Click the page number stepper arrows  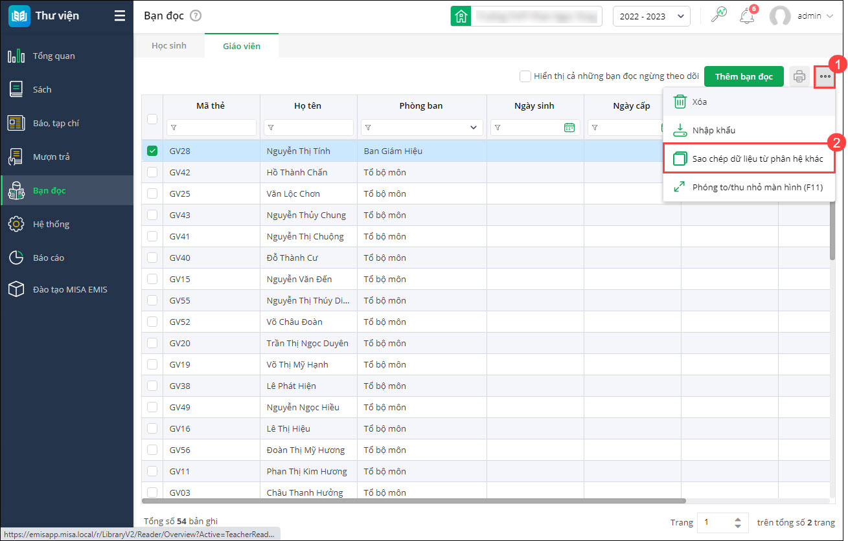[737, 522]
